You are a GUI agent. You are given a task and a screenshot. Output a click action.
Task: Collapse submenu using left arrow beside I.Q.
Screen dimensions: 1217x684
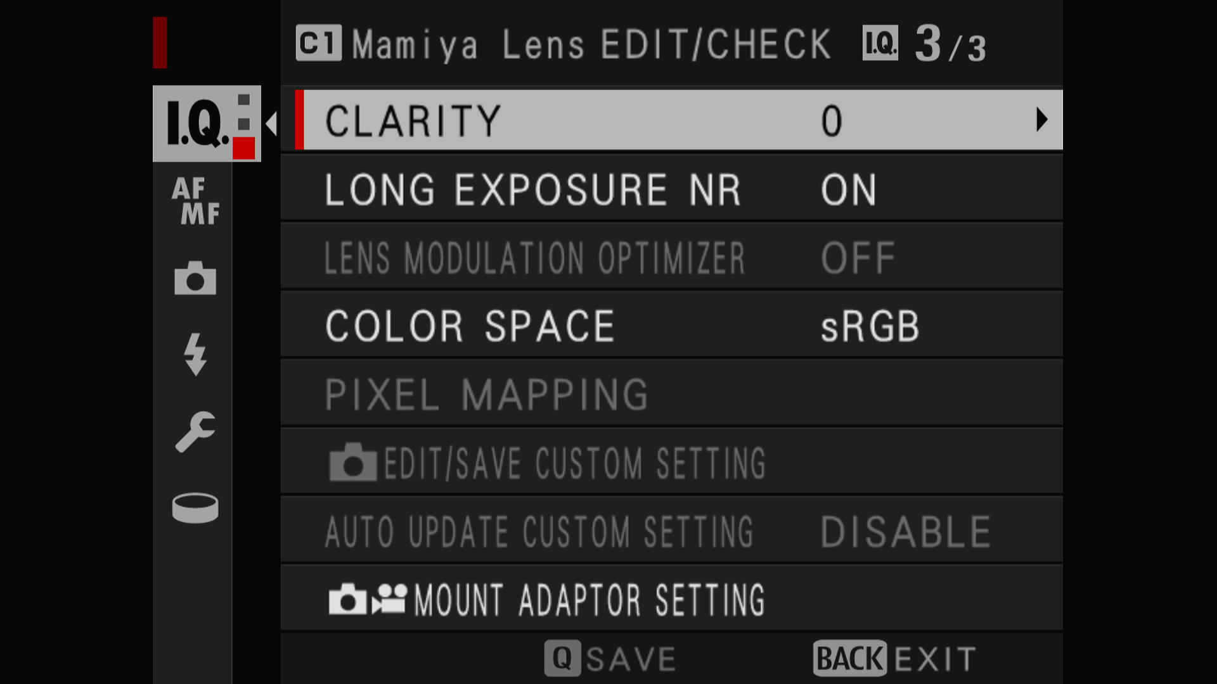271,123
